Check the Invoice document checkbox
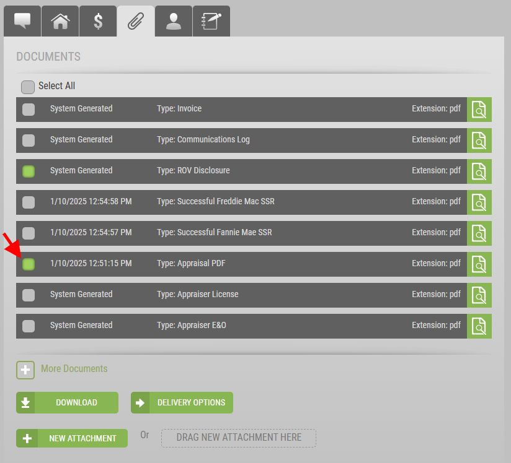The width and height of the screenshot is (511, 463). [29, 110]
